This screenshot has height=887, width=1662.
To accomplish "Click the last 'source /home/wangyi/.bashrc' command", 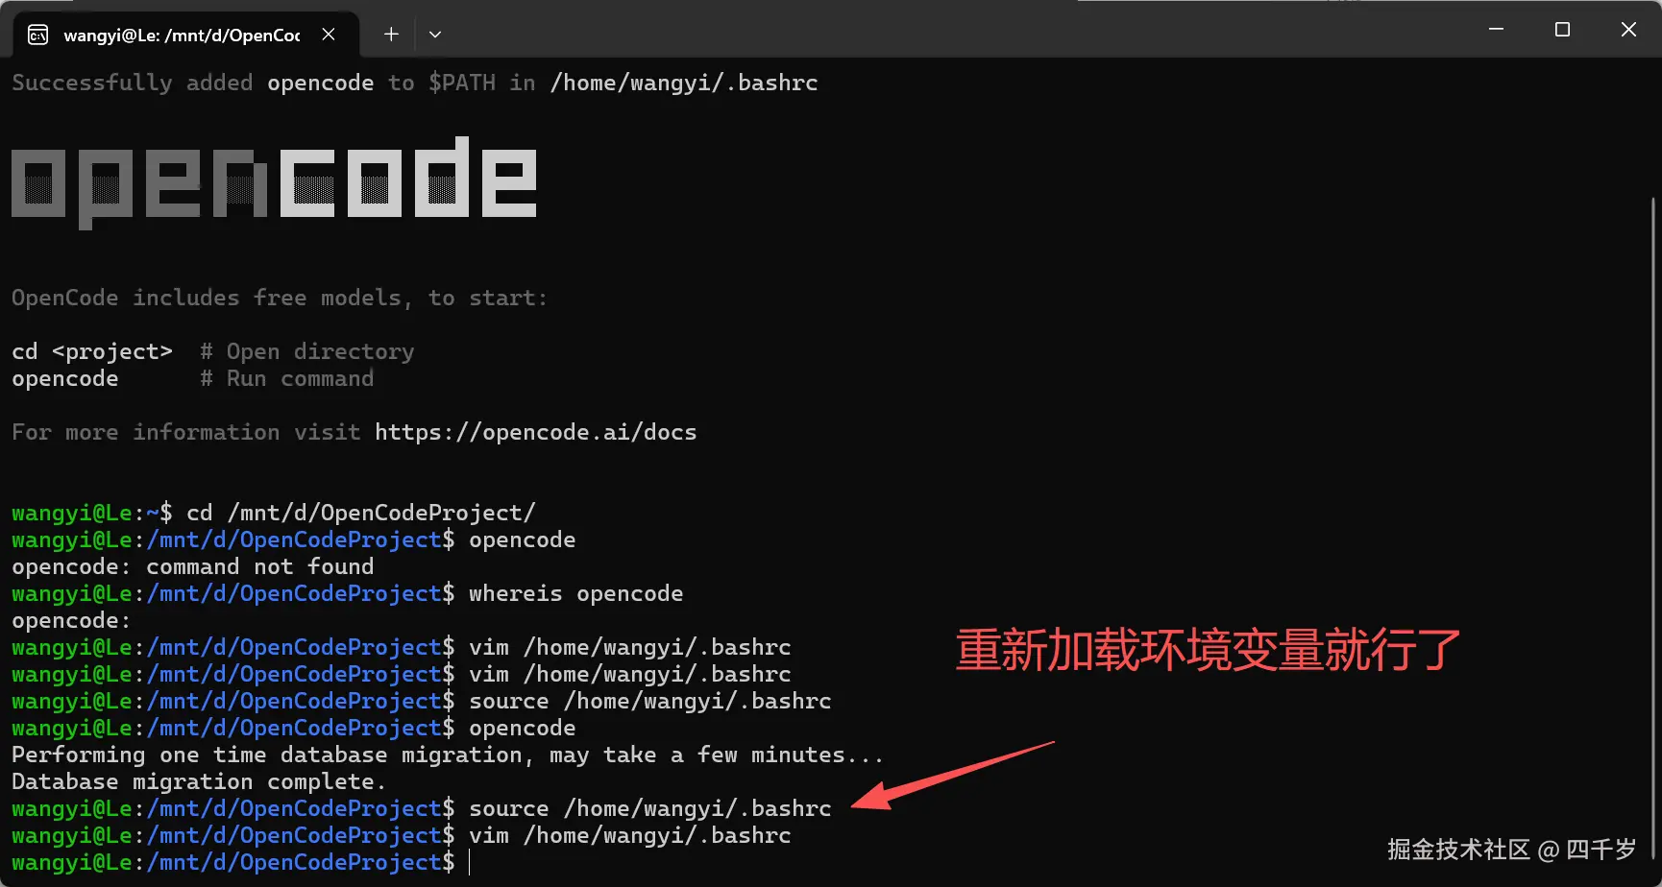I will click(x=649, y=809).
